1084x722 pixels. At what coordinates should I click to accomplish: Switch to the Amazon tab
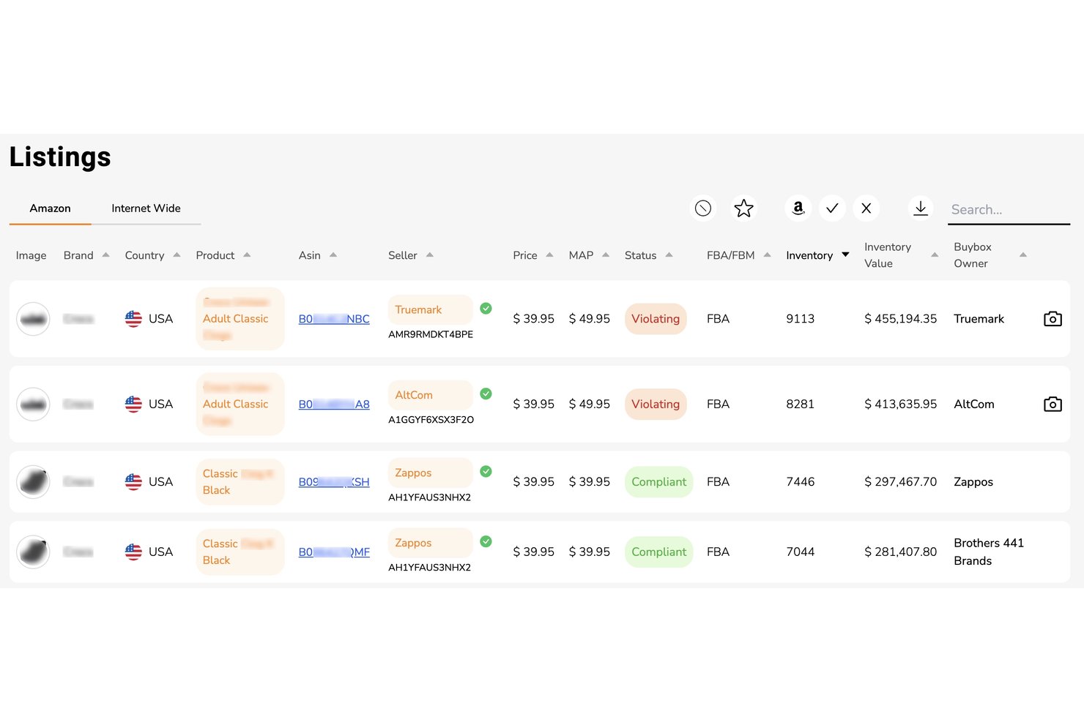(50, 208)
